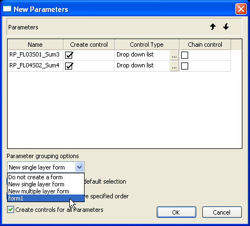
Task: Toggle Create controls for all Parameters
Action: coord(10,210)
